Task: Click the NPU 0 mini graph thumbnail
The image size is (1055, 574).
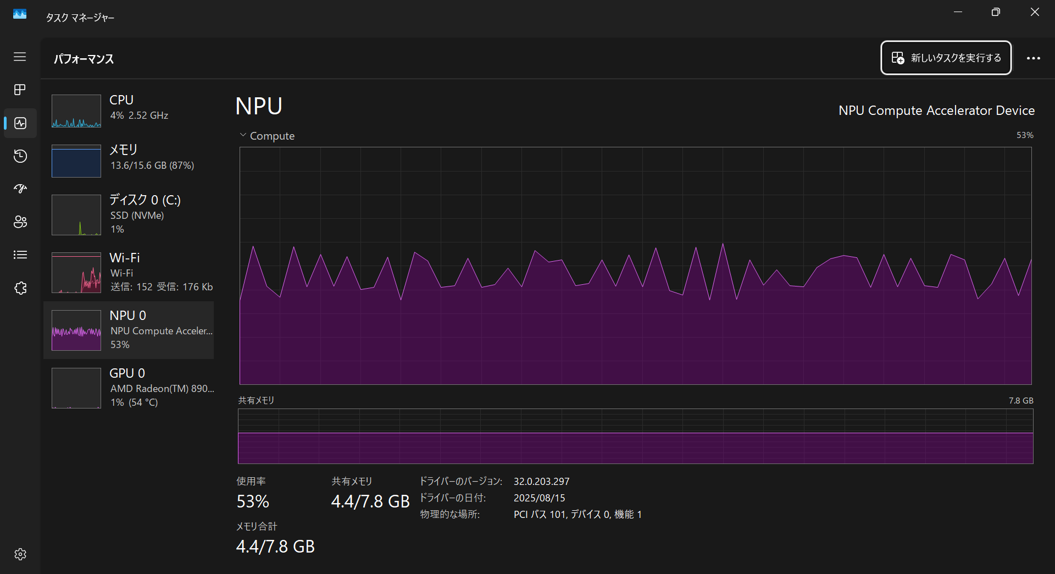Action: click(x=76, y=330)
